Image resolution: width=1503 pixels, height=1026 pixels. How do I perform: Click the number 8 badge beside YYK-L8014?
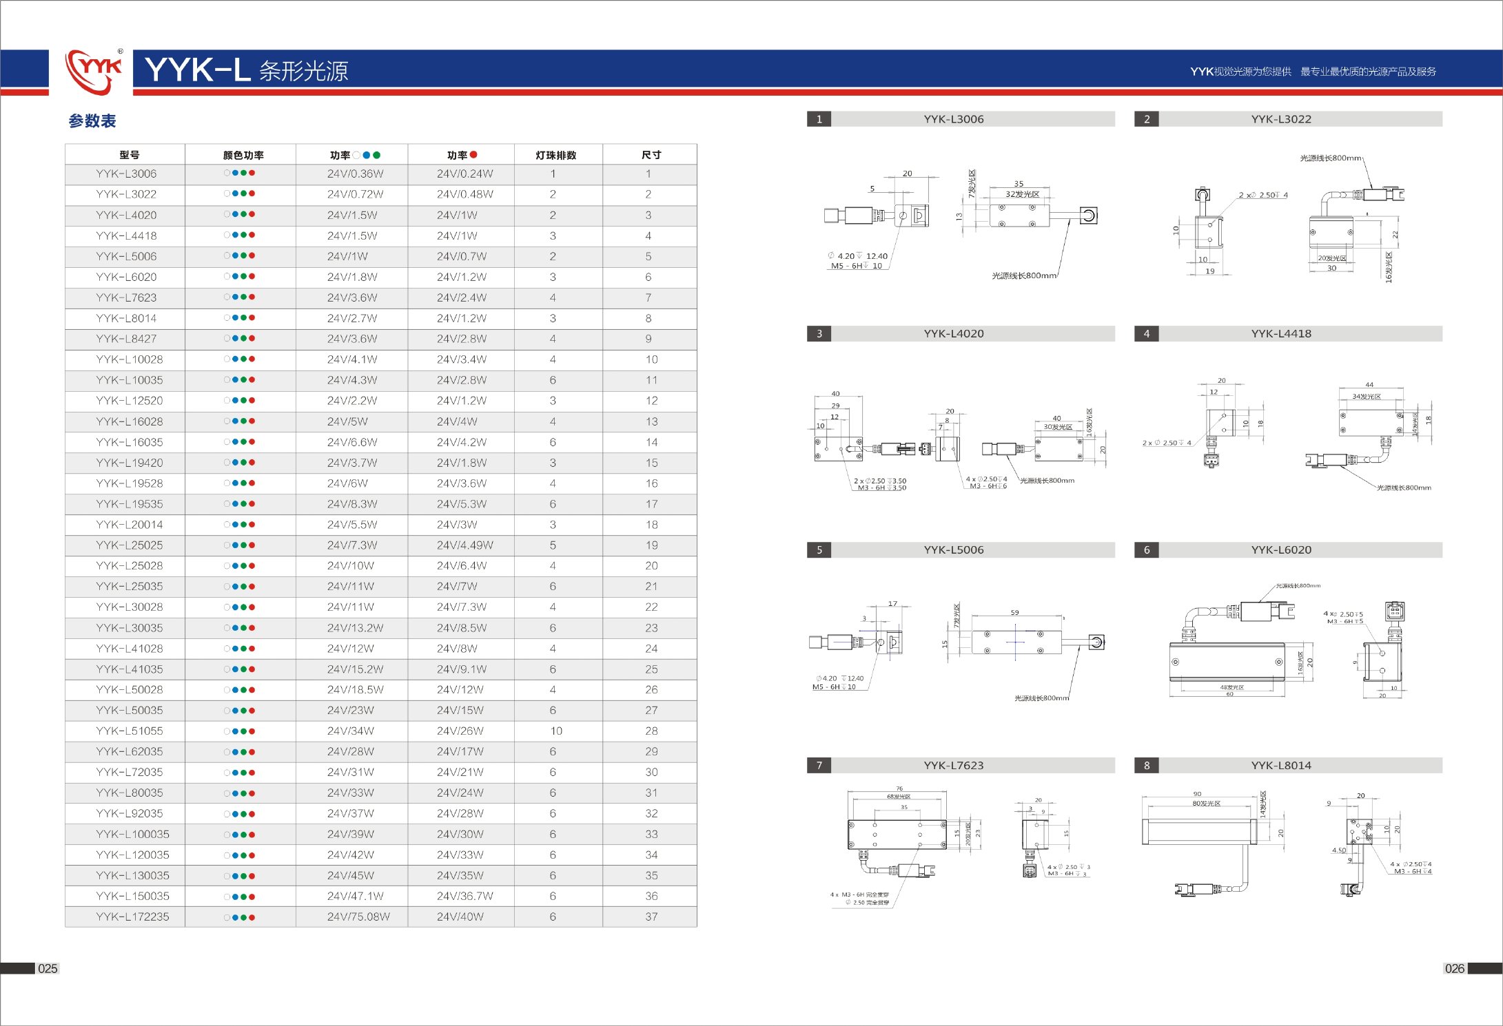click(1147, 766)
